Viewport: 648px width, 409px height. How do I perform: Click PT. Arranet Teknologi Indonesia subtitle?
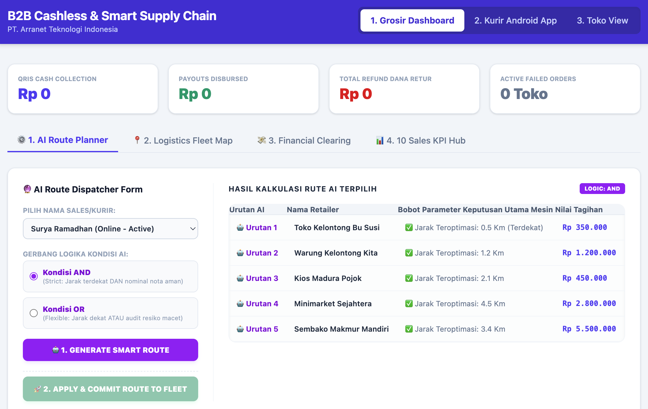click(x=62, y=29)
